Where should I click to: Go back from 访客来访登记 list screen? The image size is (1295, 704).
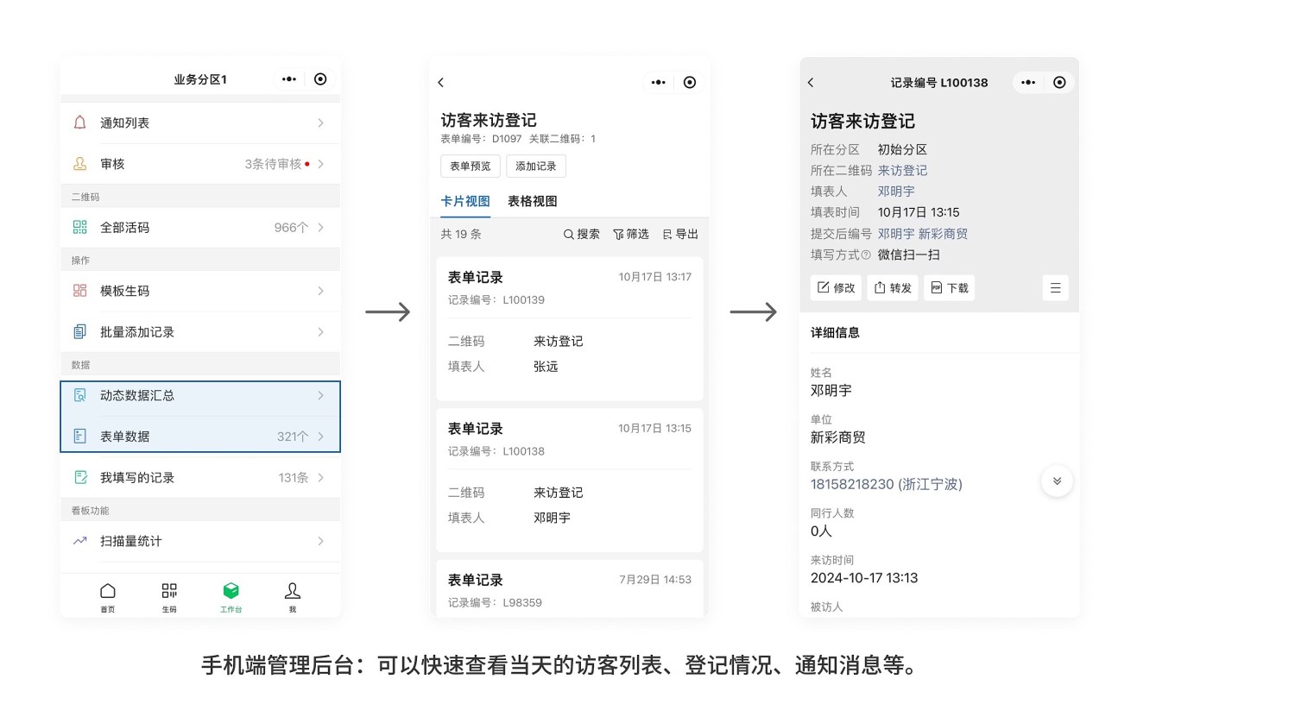click(x=441, y=82)
